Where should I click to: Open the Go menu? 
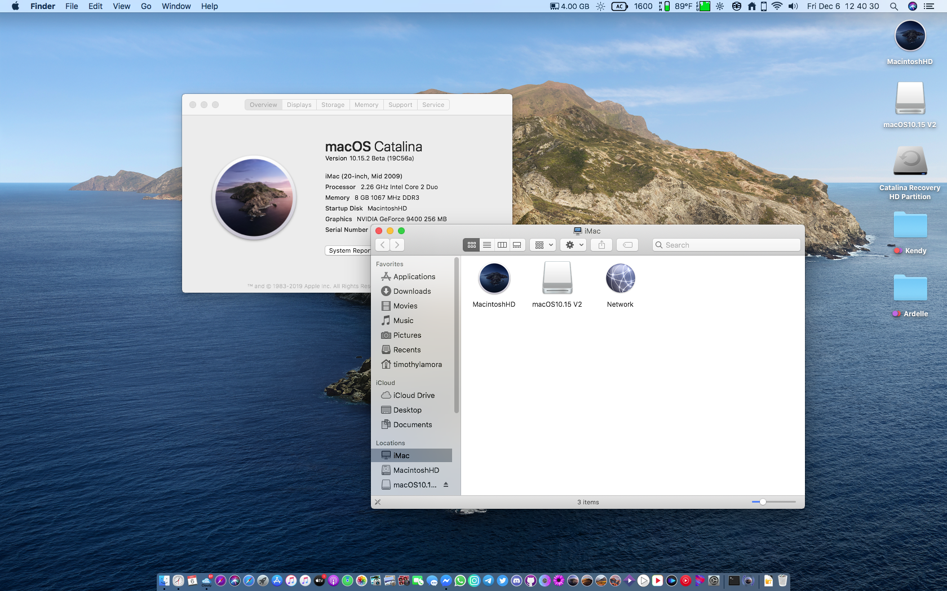coord(146,6)
